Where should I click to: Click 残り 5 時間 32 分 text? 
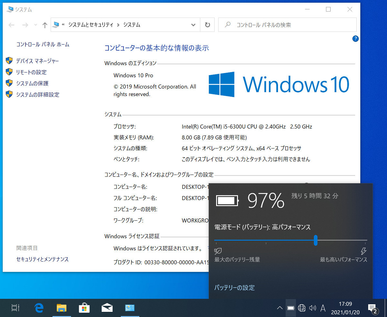pyautogui.click(x=315, y=196)
